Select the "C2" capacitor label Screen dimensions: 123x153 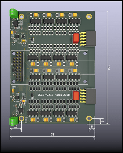pyautogui.click(x=17, y=31)
